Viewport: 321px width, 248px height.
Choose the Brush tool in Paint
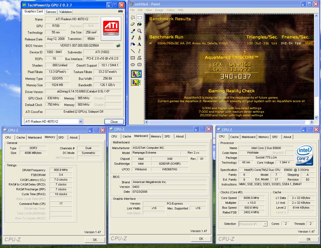140,38
